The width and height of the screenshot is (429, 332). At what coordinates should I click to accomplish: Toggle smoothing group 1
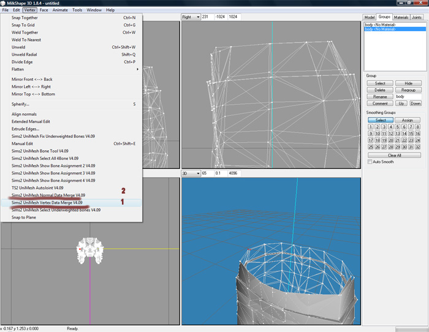point(370,127)
